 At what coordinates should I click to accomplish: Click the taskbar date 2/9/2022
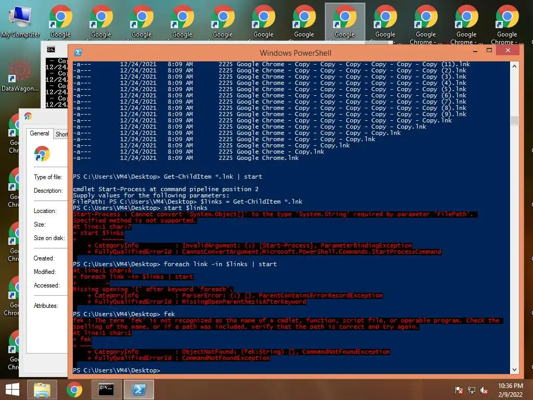[x=510, y=395]
